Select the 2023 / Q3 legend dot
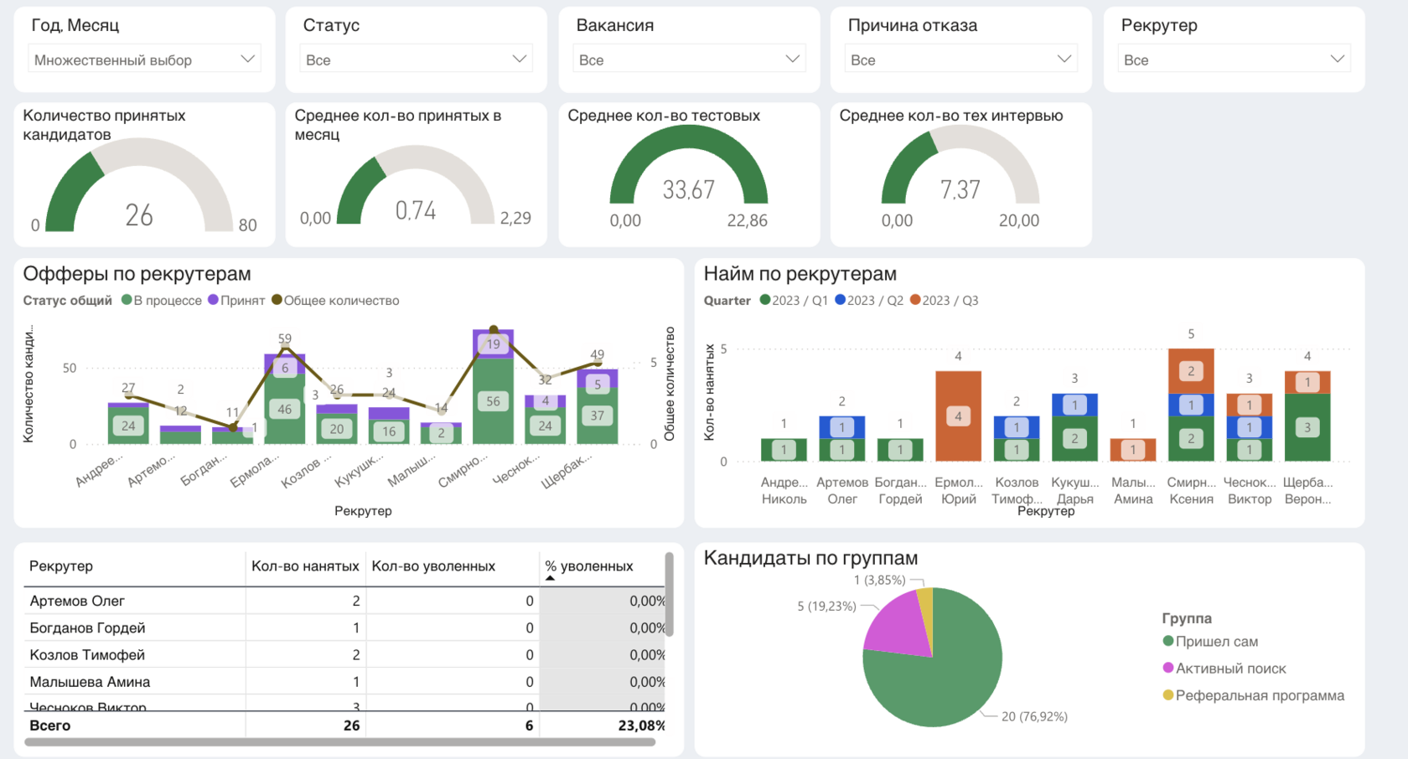 (915, 300)
